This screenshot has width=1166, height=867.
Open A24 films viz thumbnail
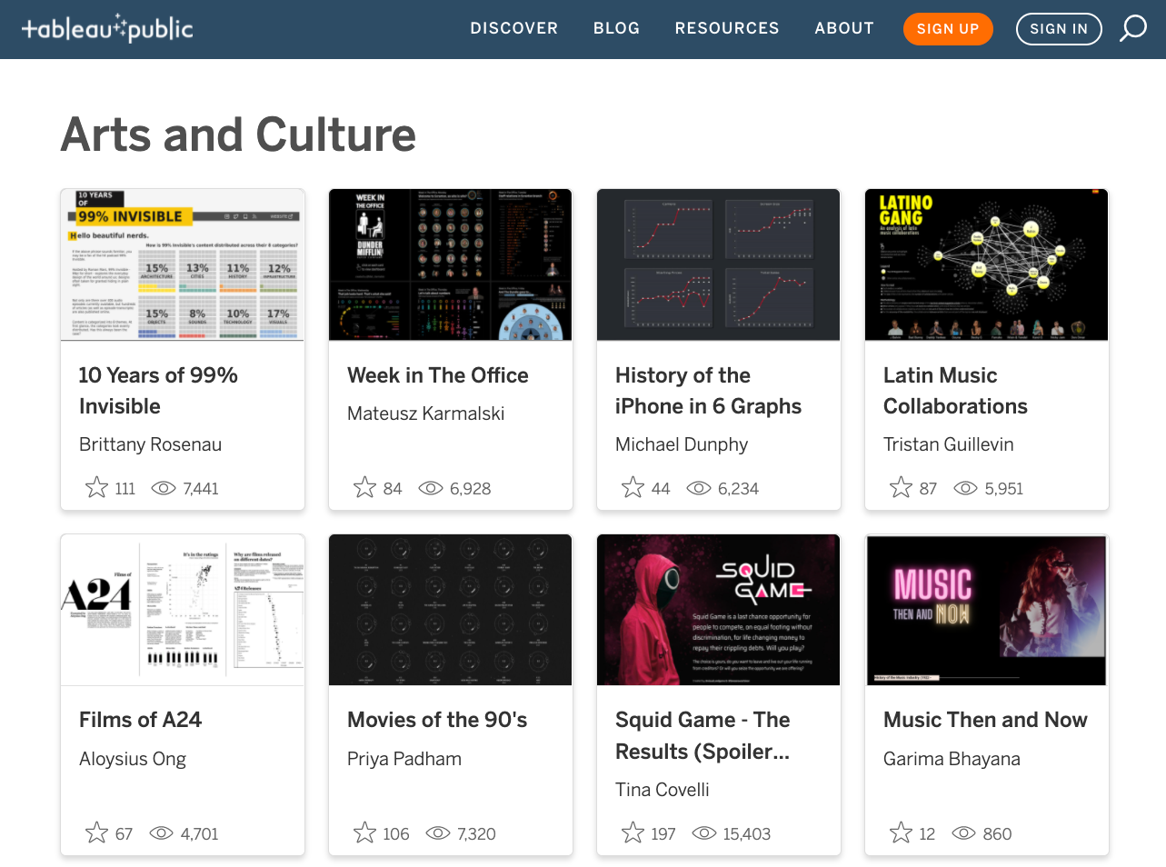(x=183, y=610)
